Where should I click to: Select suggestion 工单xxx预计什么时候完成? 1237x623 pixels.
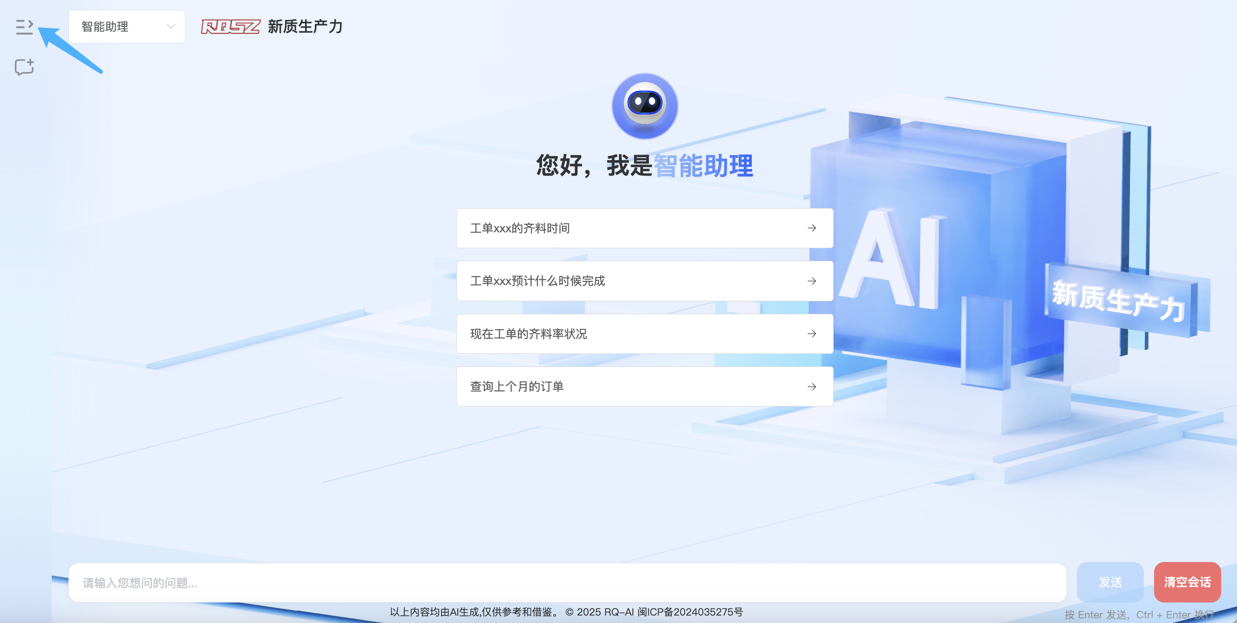(x=537, y=281)
